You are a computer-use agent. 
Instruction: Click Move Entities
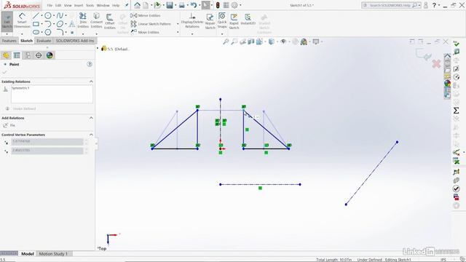[145, 32]
